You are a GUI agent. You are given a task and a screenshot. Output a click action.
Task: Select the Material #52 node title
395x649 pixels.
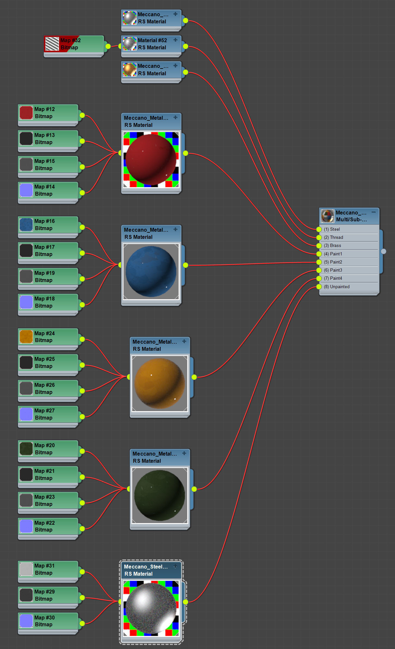152,40
